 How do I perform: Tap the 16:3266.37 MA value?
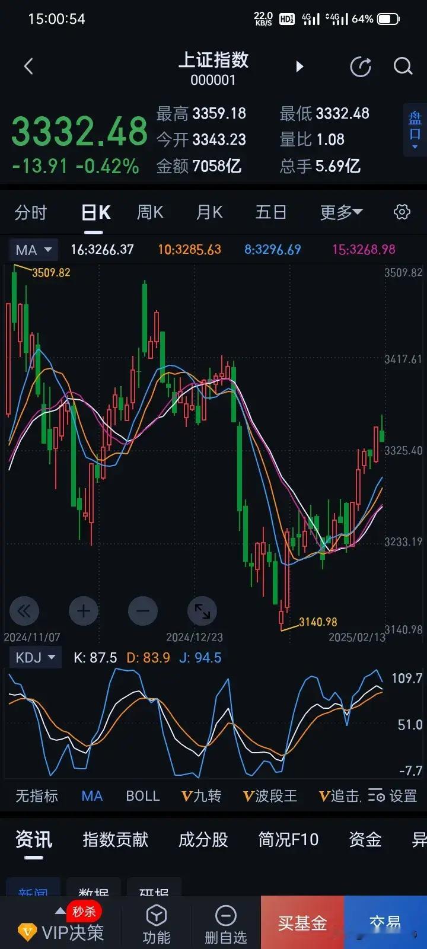(x=103, y=250)
